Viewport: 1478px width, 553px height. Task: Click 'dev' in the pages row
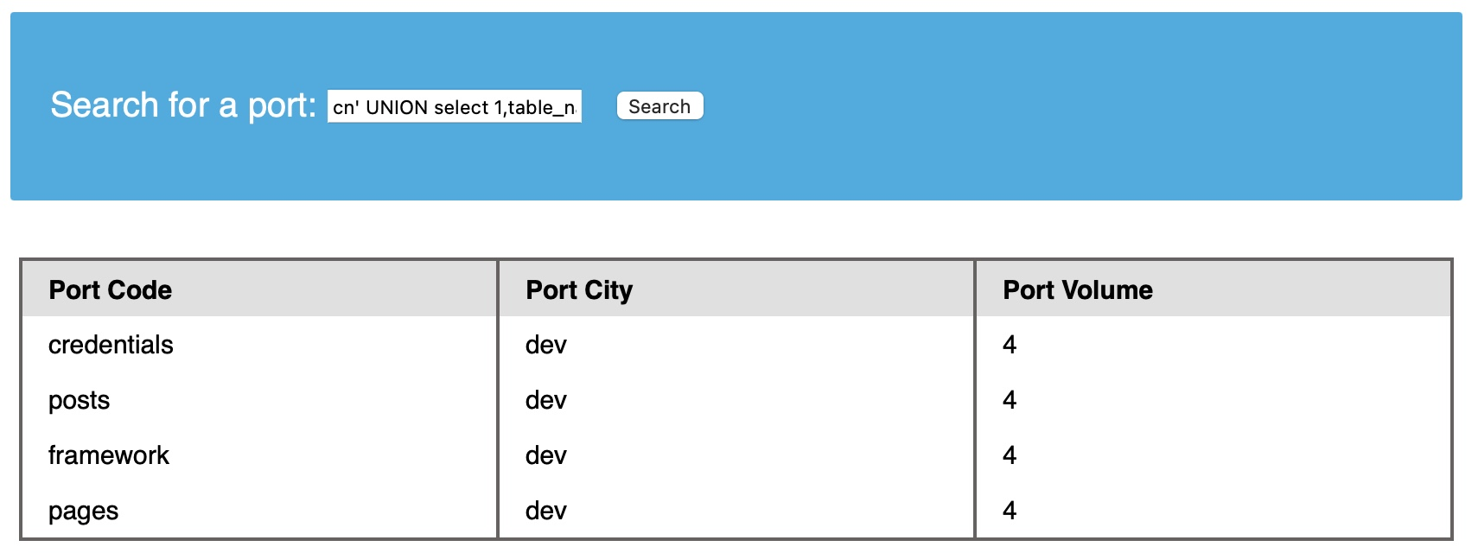546,511
